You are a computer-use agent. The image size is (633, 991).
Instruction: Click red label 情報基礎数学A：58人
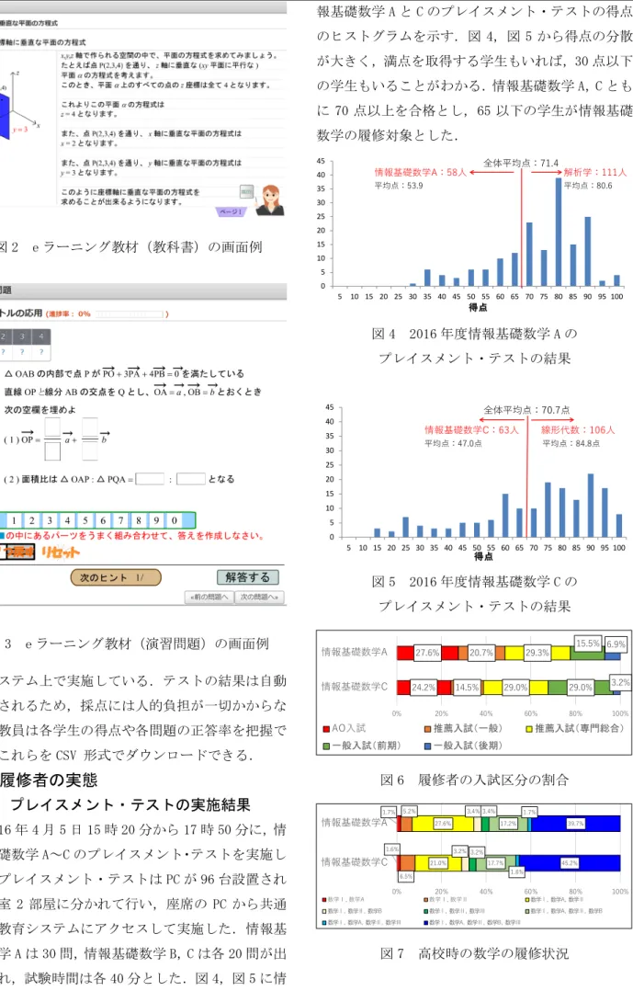(420, 172)
